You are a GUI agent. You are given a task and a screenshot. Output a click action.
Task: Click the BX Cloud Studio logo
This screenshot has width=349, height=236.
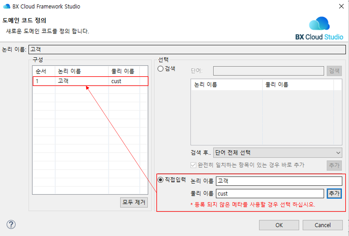[x=319, y=28]
